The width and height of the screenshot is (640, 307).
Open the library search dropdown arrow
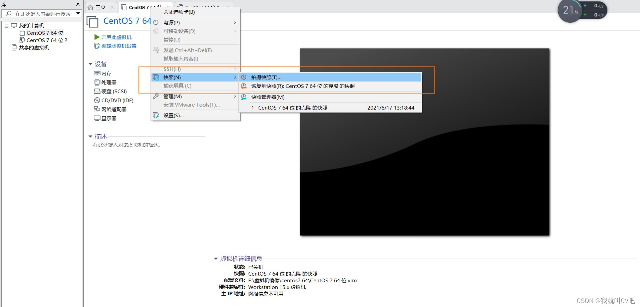78,14
